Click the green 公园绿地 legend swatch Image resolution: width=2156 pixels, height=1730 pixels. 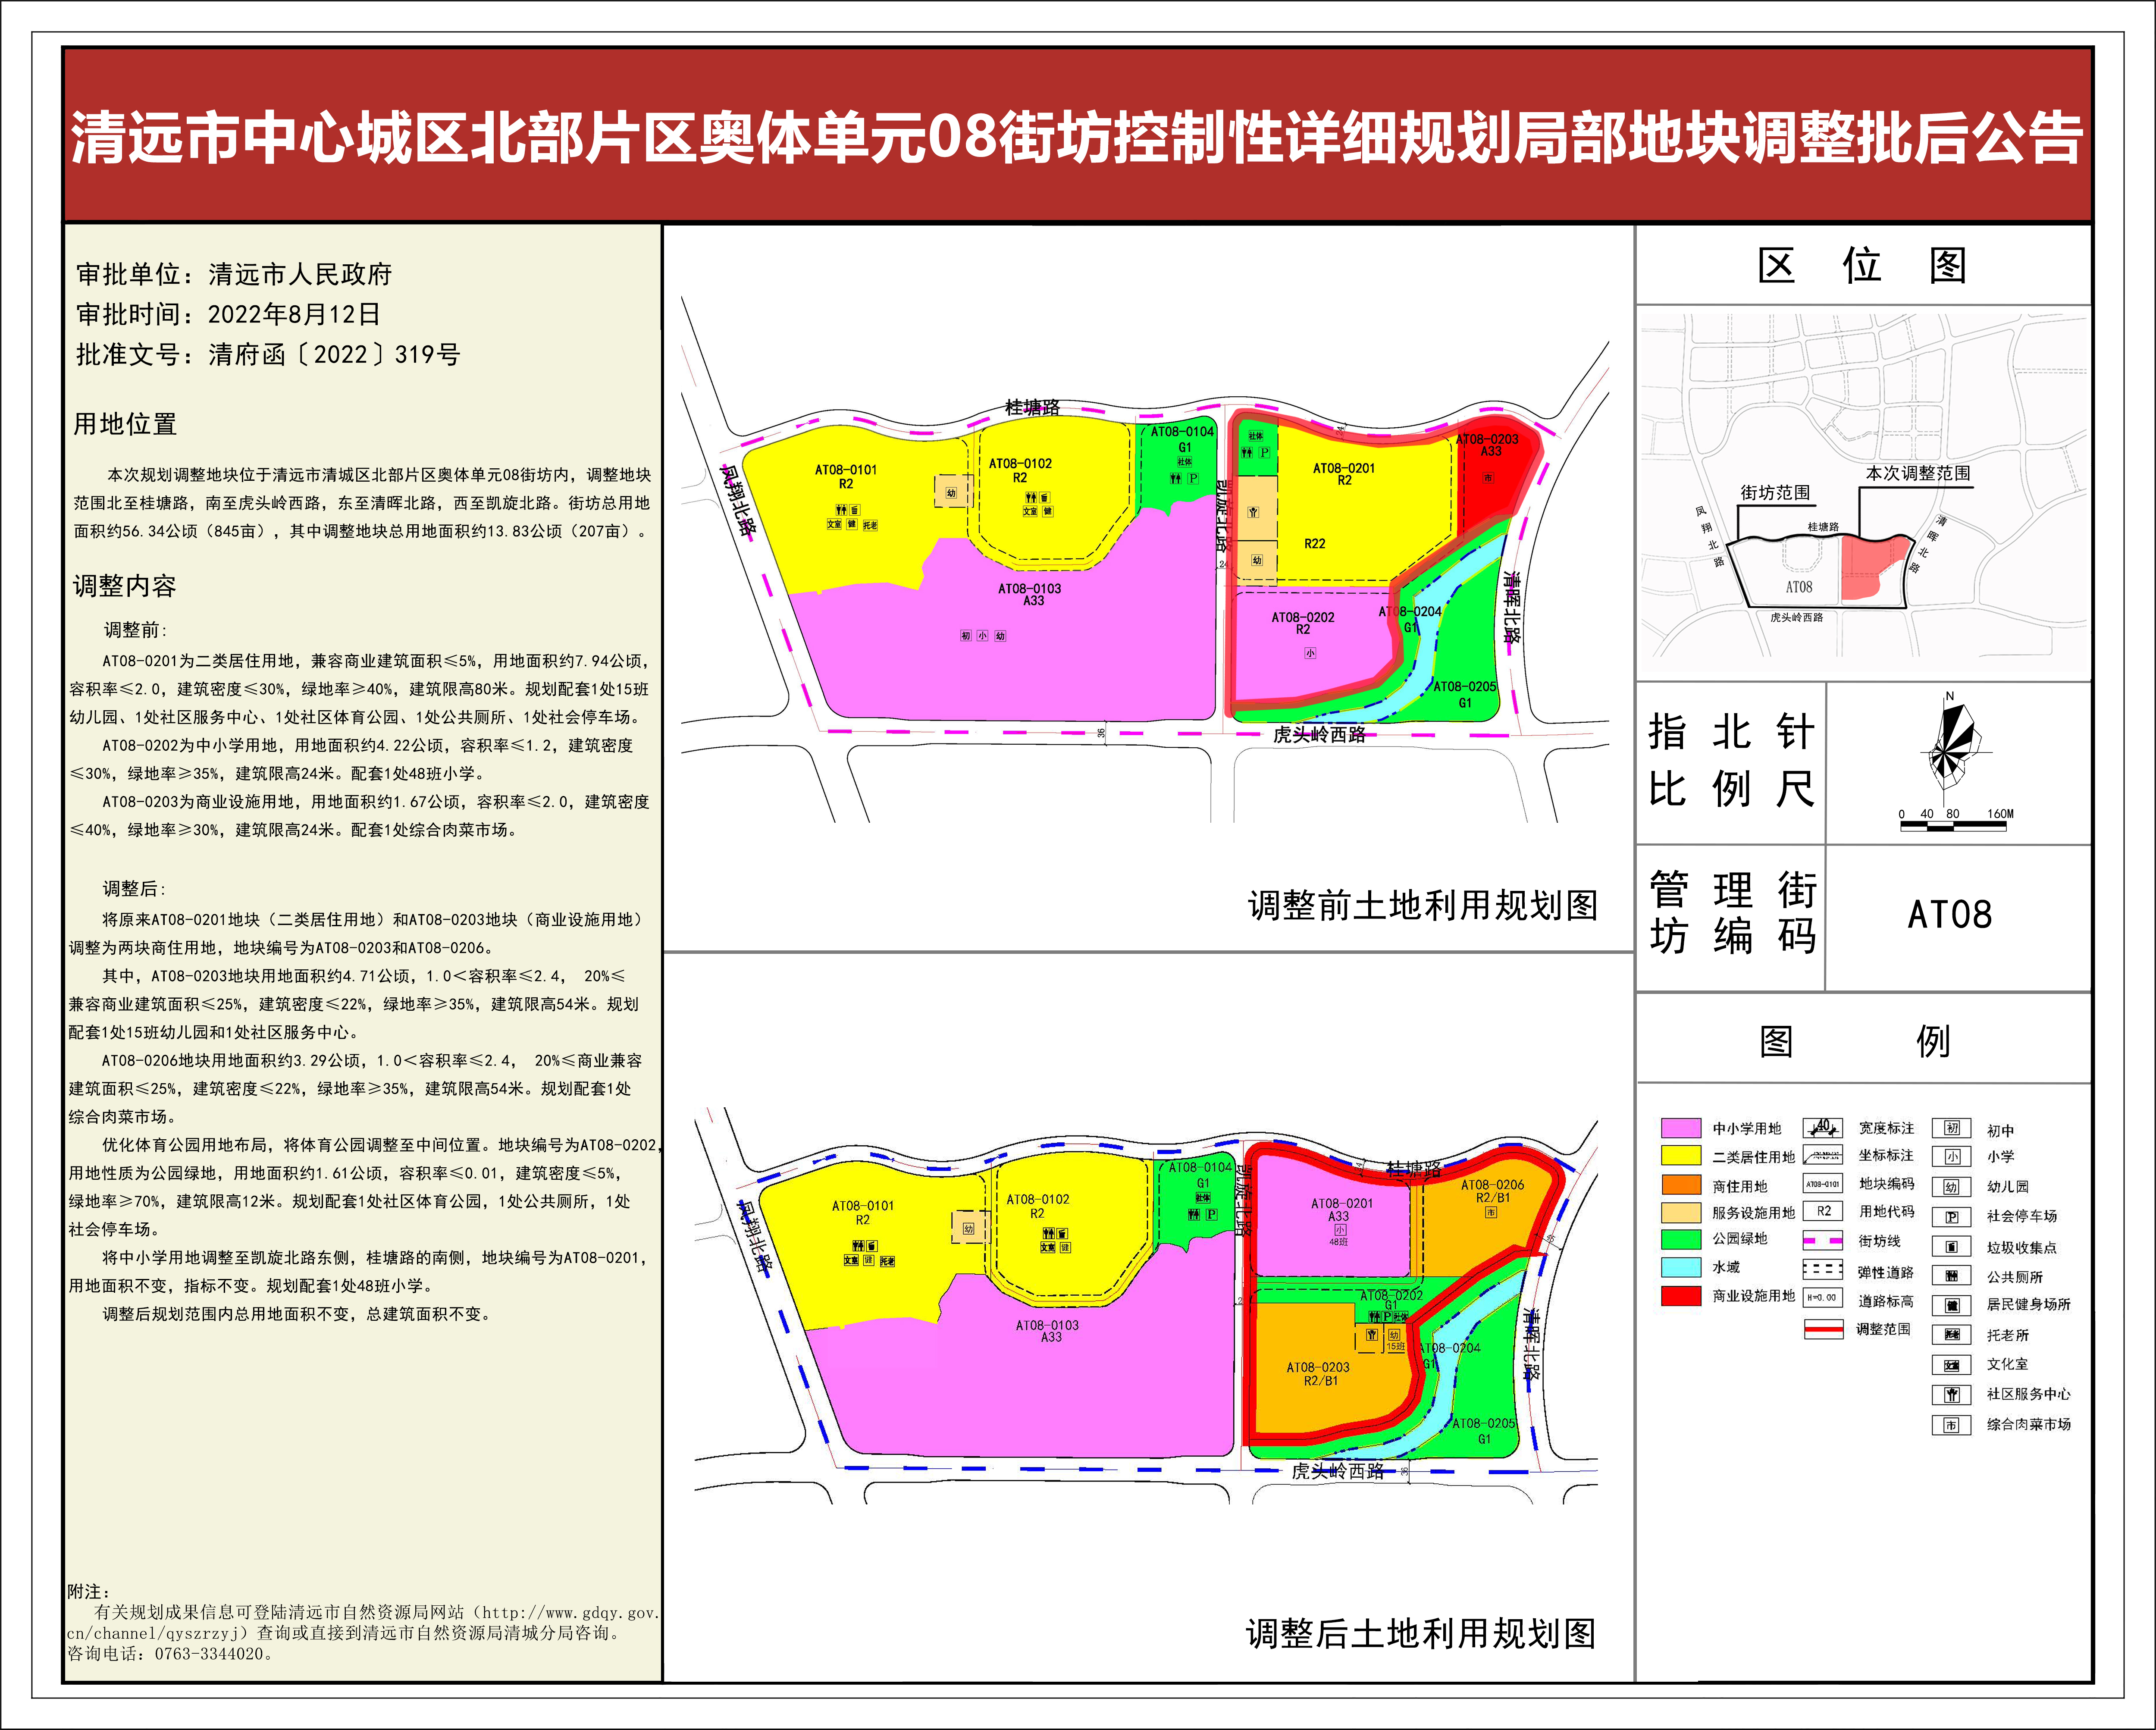1681,1239
